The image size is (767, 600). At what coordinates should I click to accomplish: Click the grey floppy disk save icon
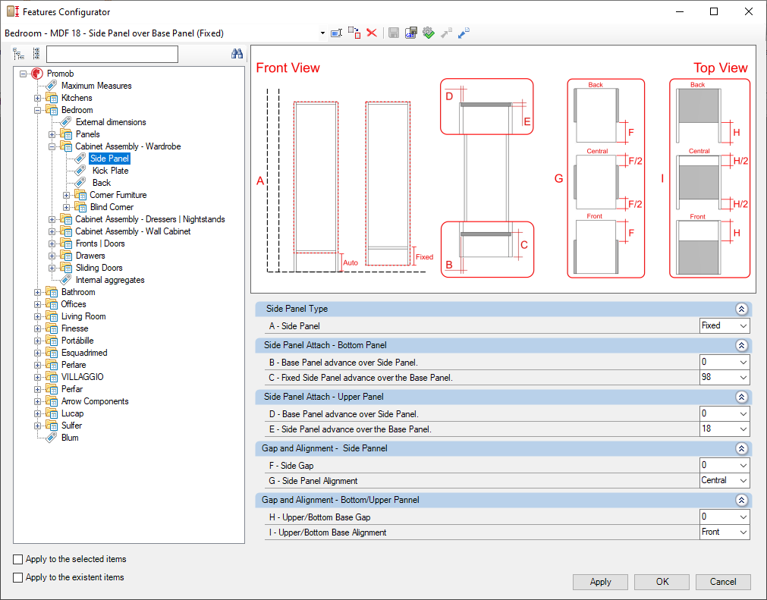click(393, 33)
